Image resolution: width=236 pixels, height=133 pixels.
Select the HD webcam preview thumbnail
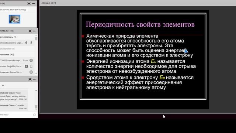[x=14, y=19]
